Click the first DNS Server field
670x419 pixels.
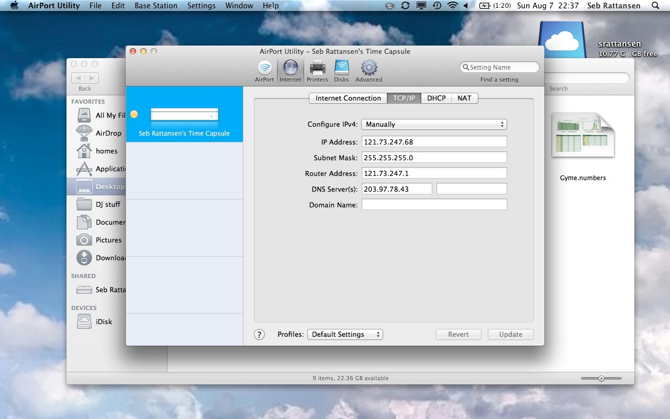point(397,189)
